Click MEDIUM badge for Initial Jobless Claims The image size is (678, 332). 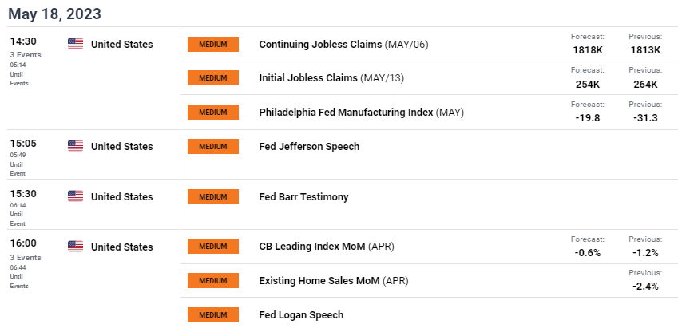(213, 78)
